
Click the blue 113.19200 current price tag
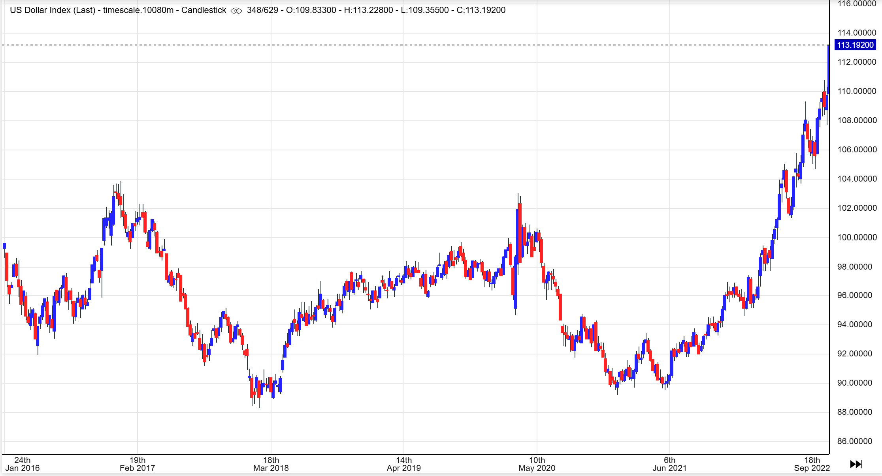(x=855, y=45)
